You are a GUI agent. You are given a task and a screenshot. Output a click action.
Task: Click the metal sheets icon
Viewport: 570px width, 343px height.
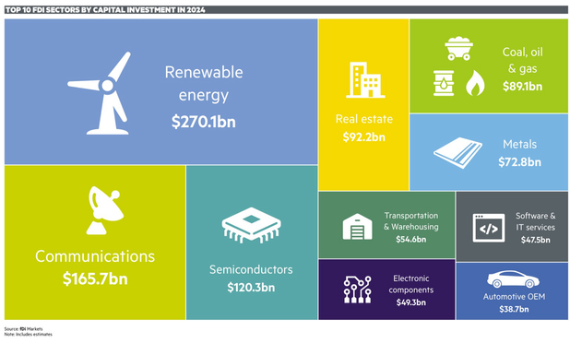pos(458,153)
